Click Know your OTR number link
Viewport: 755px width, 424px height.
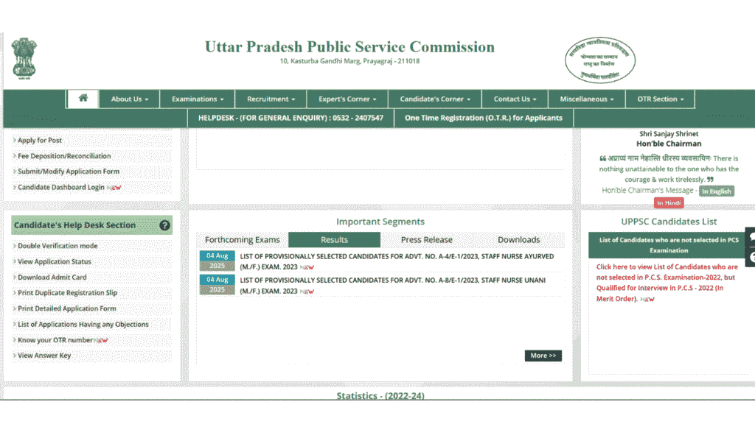(x=55, y=340)
